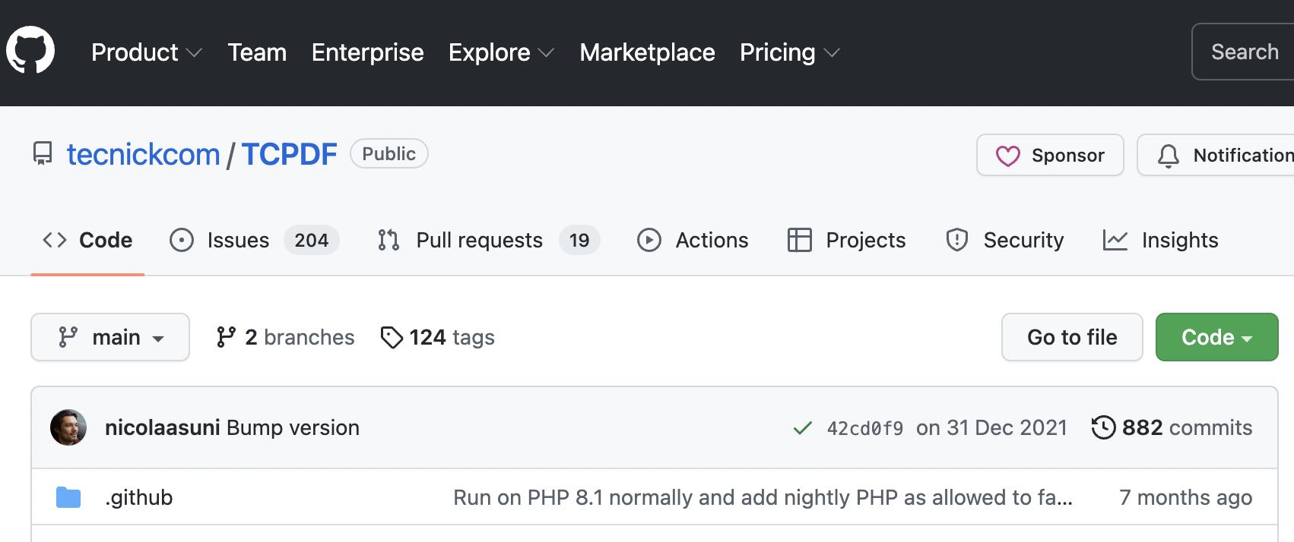
Task: Click the 204 issues counter
Action: pos(312,240)
